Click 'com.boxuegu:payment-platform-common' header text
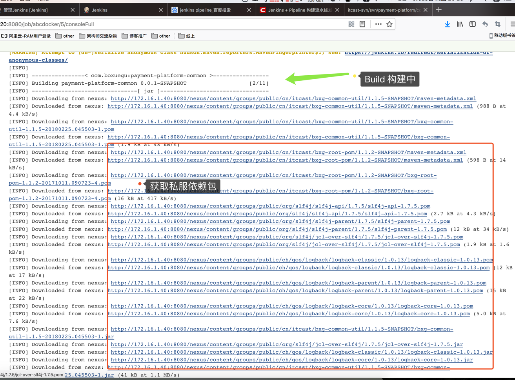 (148, 76)
